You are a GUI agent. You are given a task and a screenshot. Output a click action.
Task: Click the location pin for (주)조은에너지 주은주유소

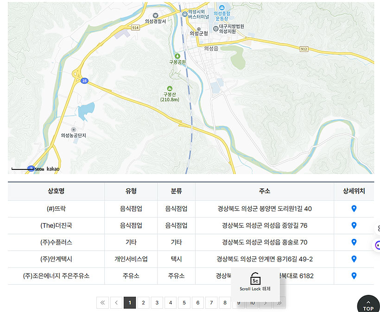[x=353, y=276]
